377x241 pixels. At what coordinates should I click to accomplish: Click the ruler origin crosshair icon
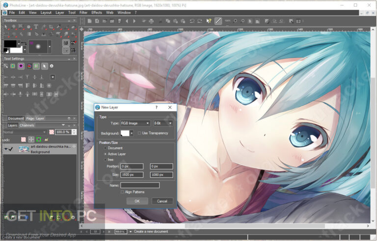pyautogui.click(x=81, y=29)
